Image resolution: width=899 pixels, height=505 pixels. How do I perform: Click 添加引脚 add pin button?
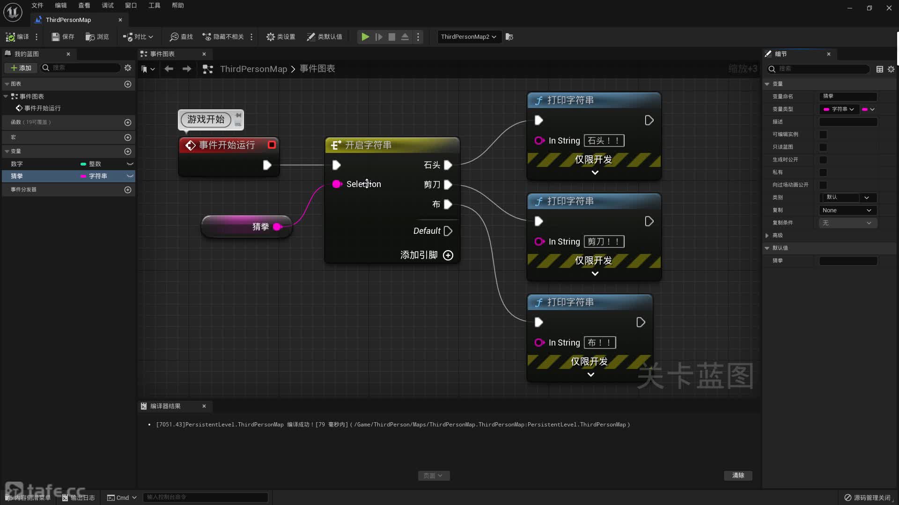click(427, 255)
